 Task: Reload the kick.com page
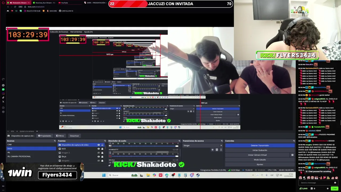[x=15, y=7]
